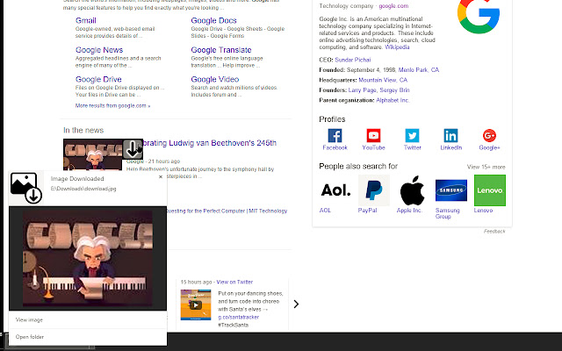The height and width of the screenshot is (351, 562).
Task: Open the Google Docs sitelink
Action: click(213, 20)
